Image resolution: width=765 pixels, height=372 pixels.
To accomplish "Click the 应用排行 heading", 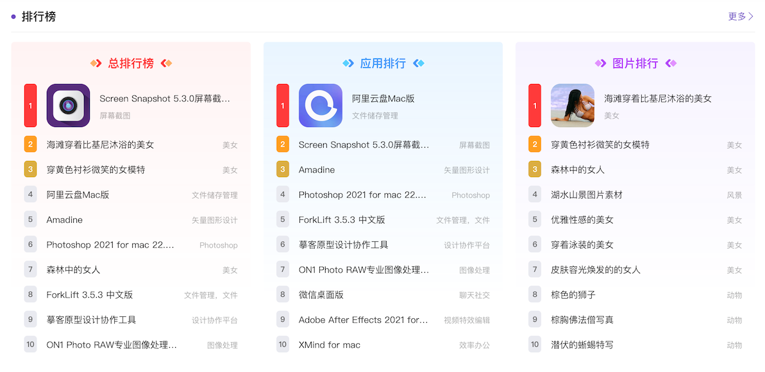I will [x=383, y=63].
